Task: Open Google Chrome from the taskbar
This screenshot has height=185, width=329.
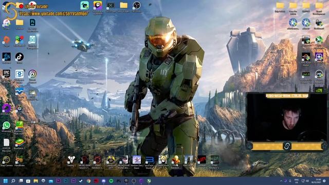Action: 88,181
